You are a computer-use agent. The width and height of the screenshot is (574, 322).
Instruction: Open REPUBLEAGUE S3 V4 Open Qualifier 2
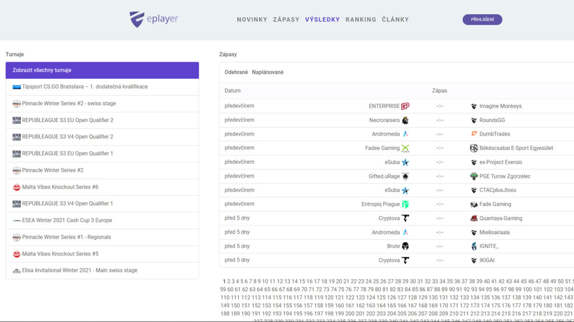102,137
